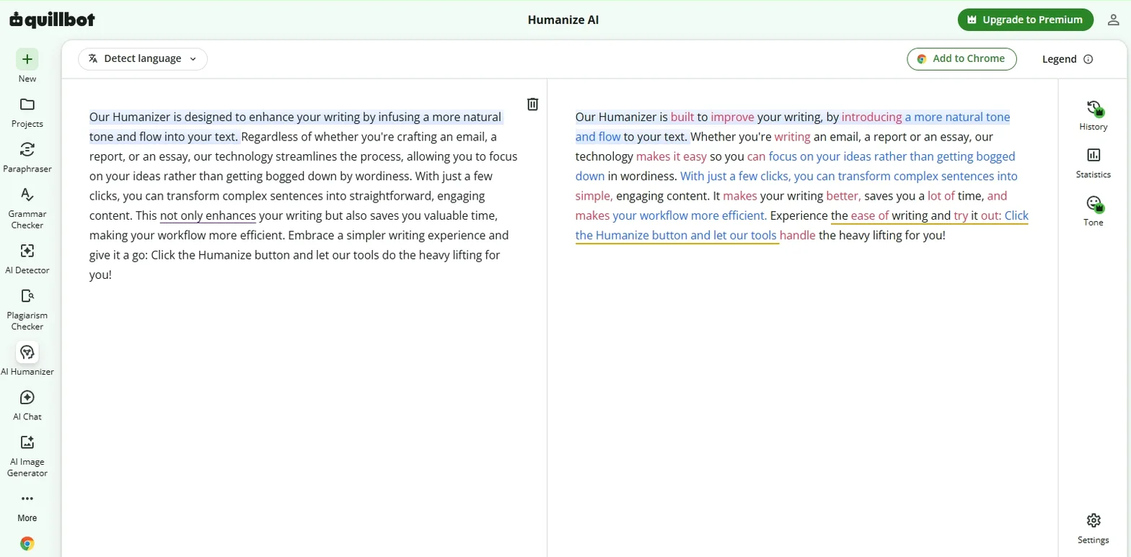
Task: Open the Grammar Checker tool
Action: [27, 208]
